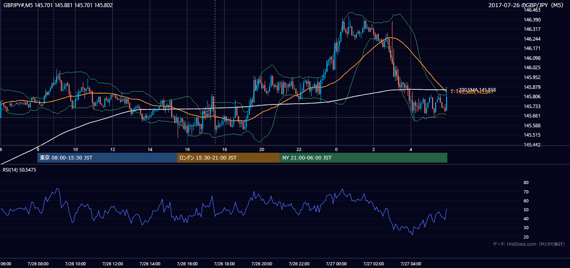Click the 50 level on the RSI scale
Viewport: 570px width, 268px height.
(526, 209)
